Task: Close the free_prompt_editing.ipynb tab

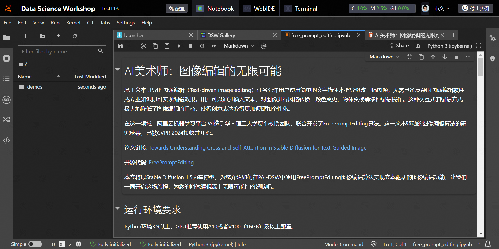Action: (359, 35)
